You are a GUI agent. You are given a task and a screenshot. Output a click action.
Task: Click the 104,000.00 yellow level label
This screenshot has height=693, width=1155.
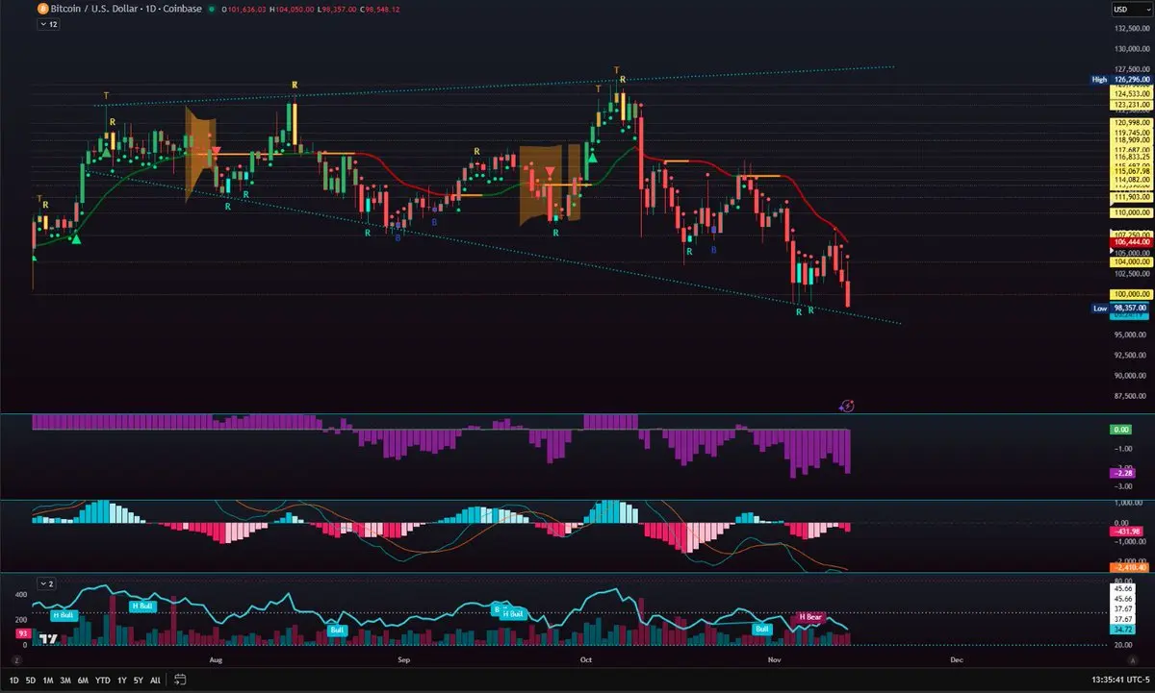click(x=1131, y=261)
